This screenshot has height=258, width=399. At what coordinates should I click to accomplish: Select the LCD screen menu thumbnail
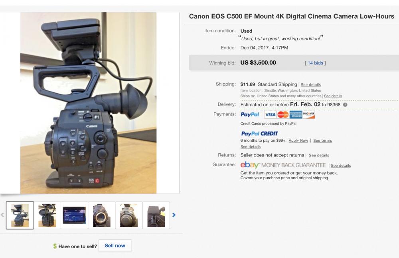[74, 215]
